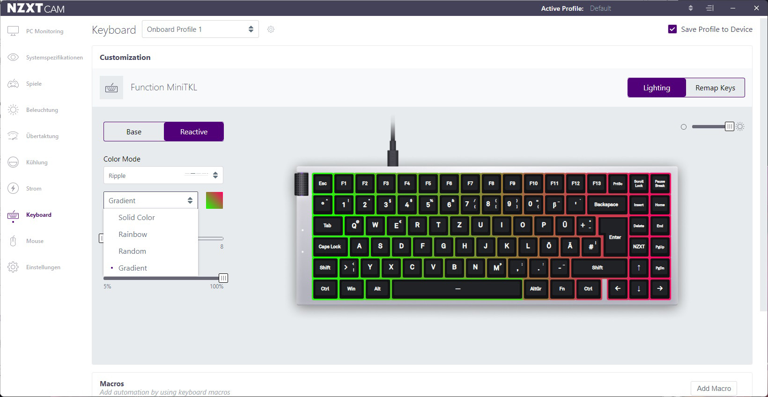Screen dimensions: 768x397
Task: Click the NZXT CAM logo
Action: point(36,8)
